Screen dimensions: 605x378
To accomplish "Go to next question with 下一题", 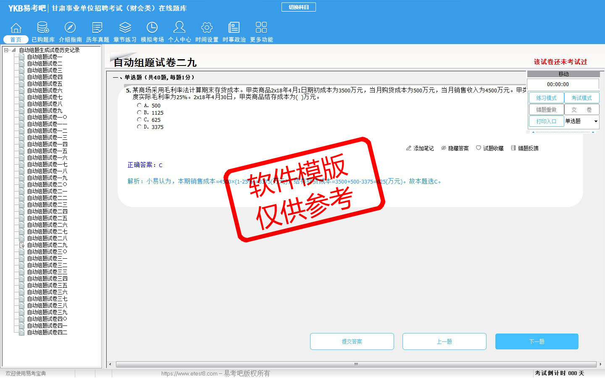I will click(x=537, y=341).
